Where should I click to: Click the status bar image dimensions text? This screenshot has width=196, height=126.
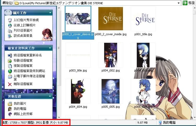[15, 123]
